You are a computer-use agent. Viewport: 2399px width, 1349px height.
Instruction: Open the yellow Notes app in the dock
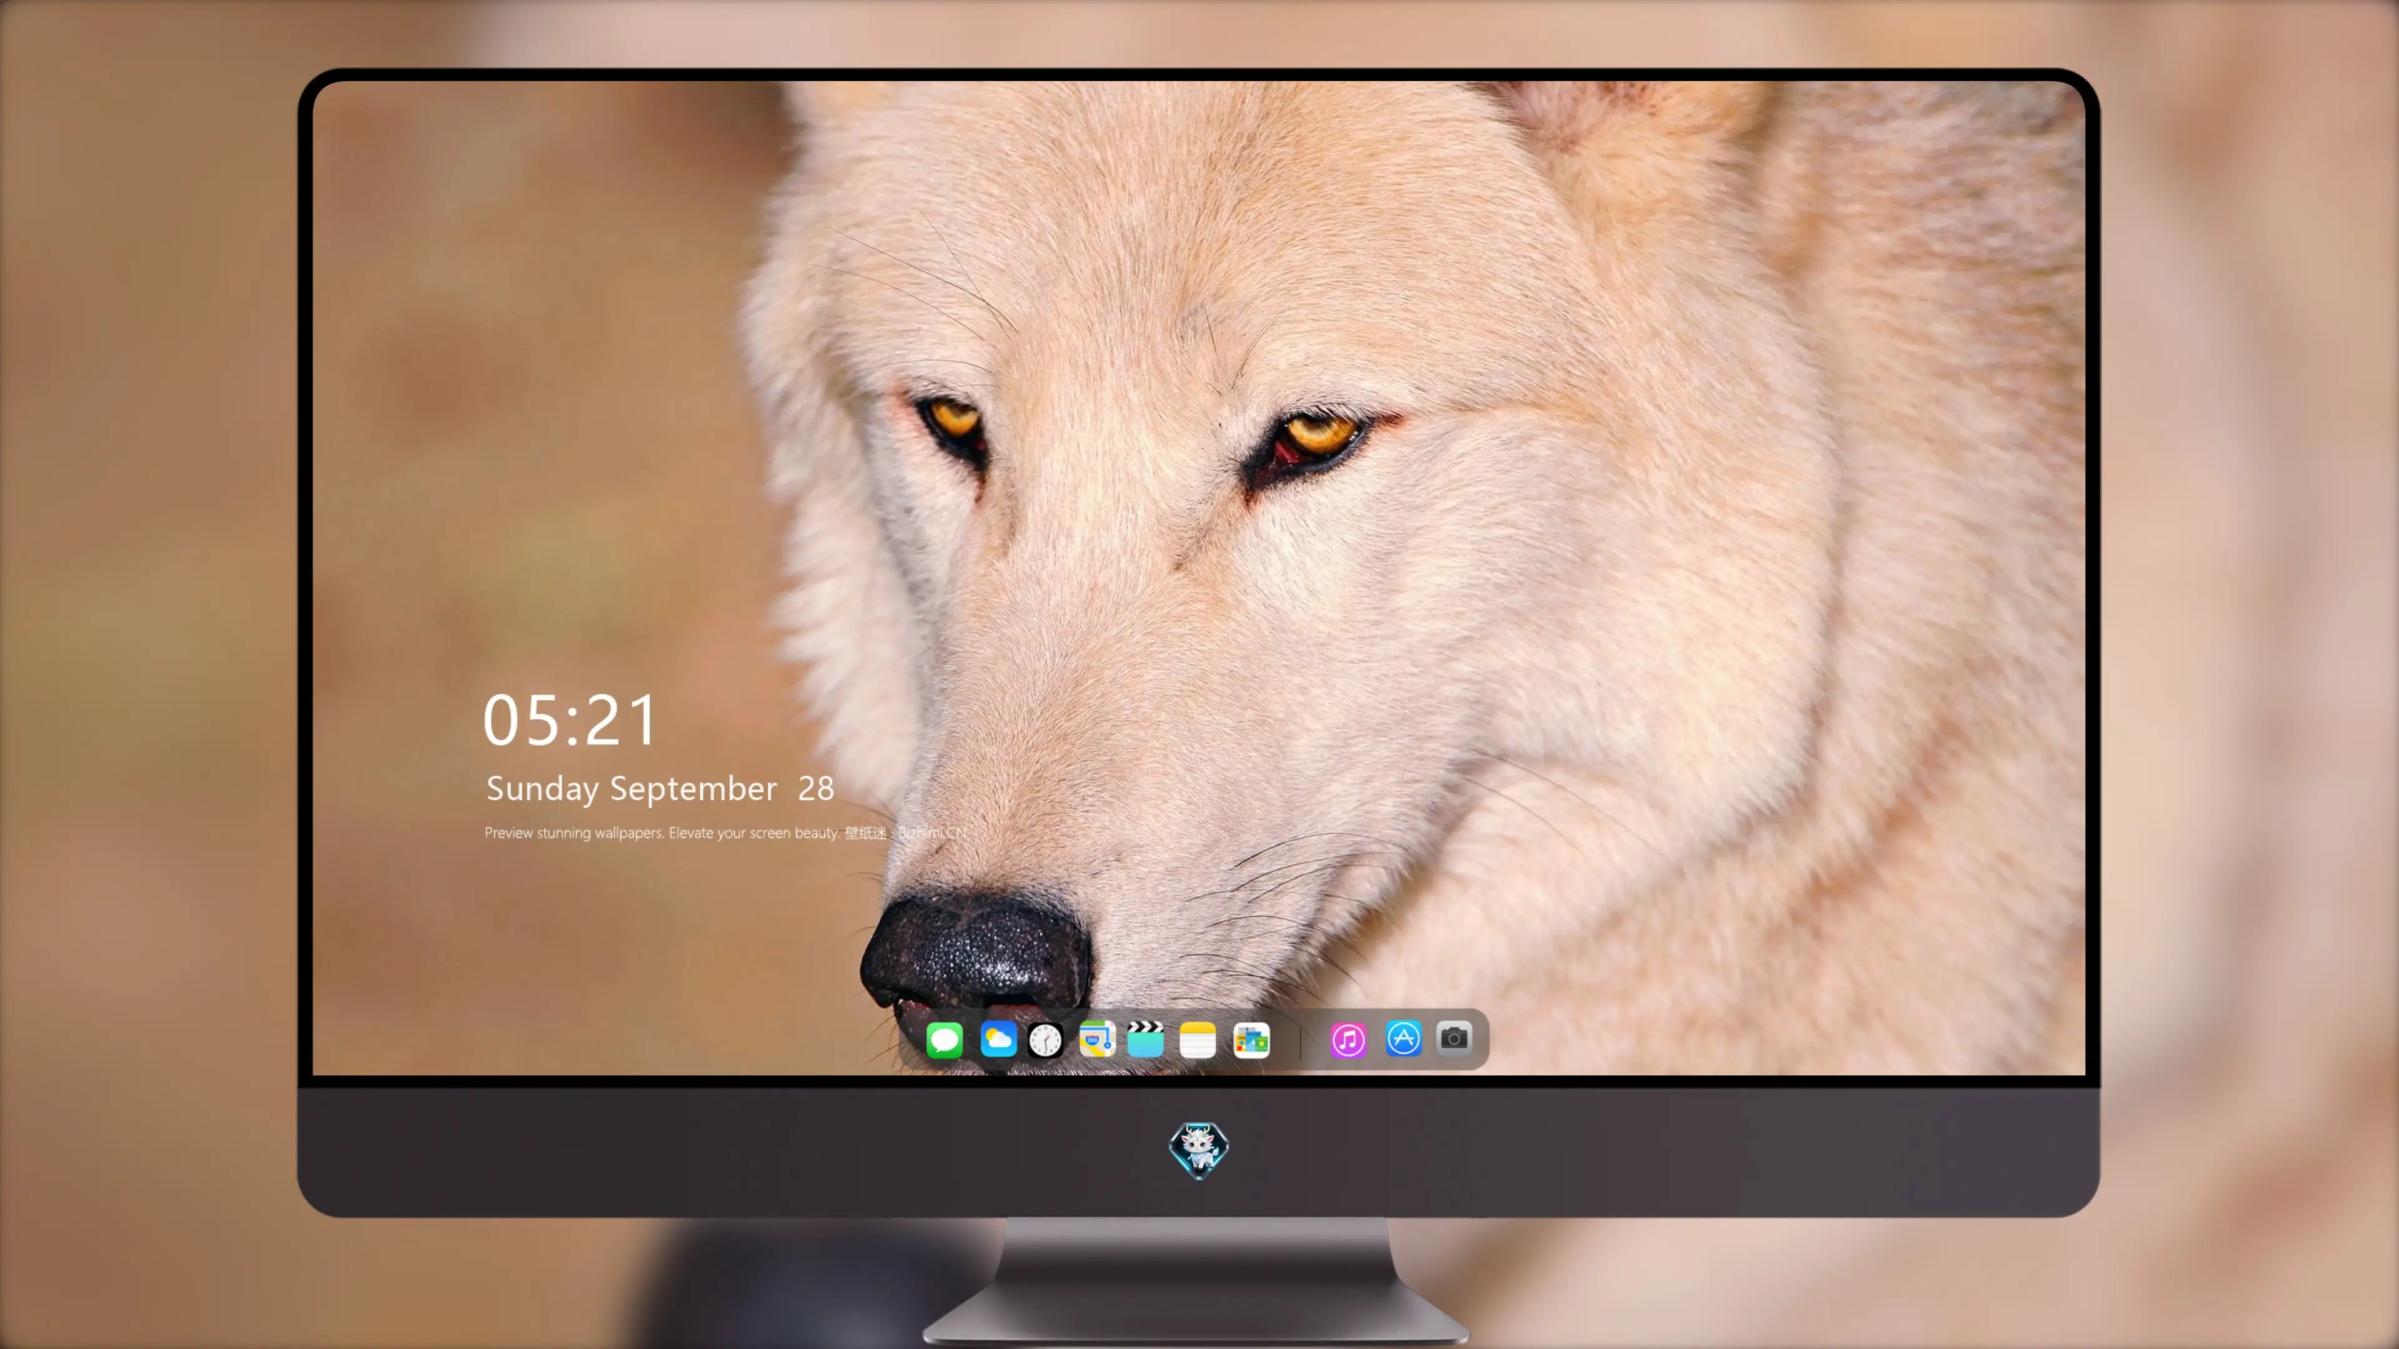[1198, 1040]
